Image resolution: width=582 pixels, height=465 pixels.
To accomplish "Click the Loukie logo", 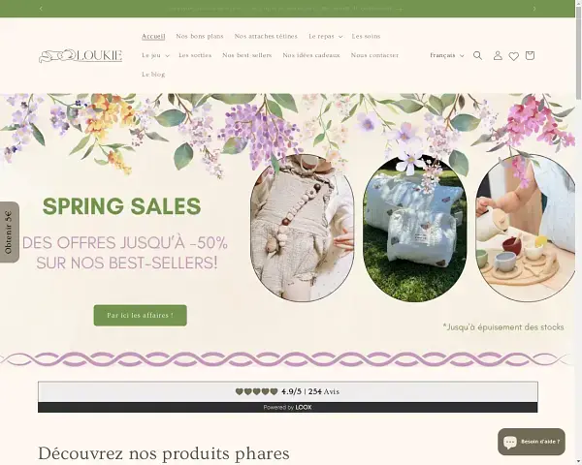I will coord(81,55).
